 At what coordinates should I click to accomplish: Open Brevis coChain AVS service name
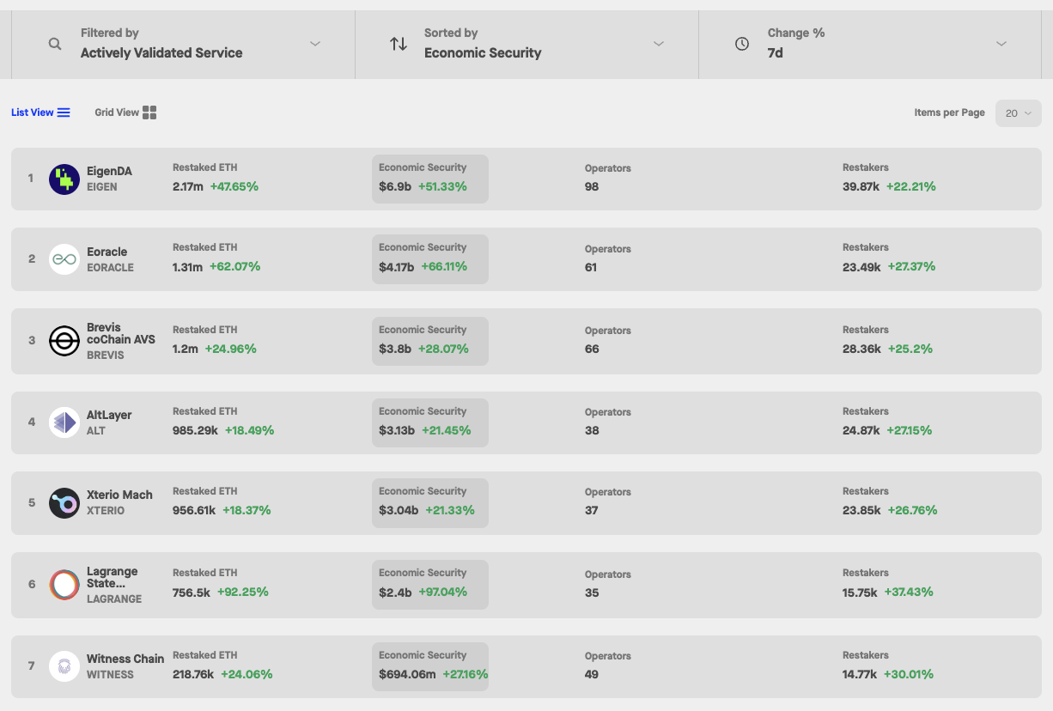click(121, 333)
